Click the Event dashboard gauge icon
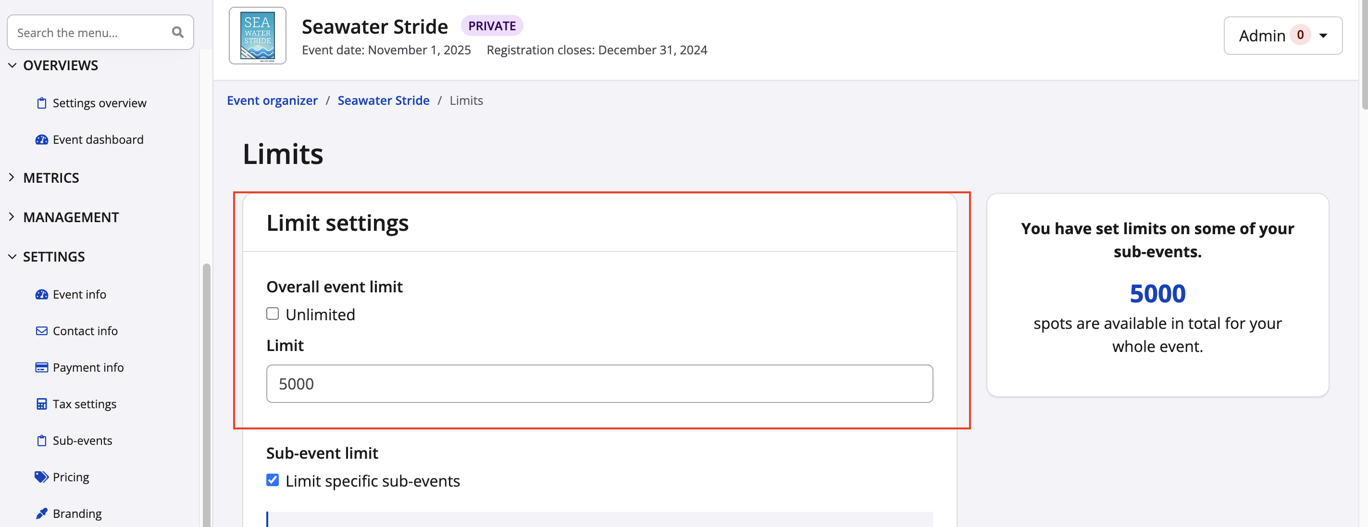The height and width of the screenshot is (527, 1368). (x=41, y=140)
